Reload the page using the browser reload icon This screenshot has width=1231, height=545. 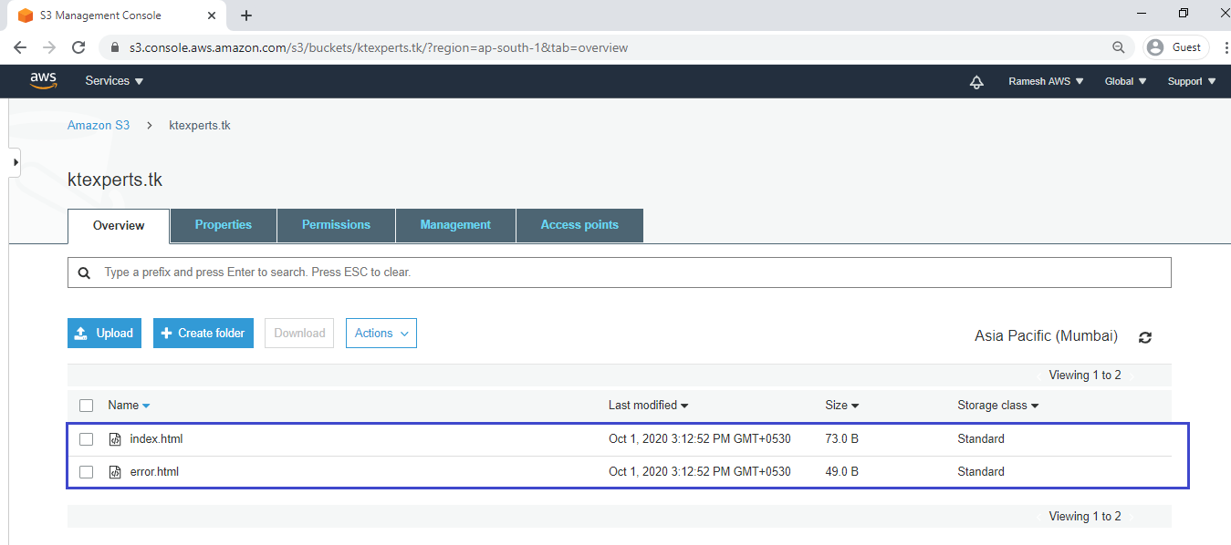tap(78, 47)
